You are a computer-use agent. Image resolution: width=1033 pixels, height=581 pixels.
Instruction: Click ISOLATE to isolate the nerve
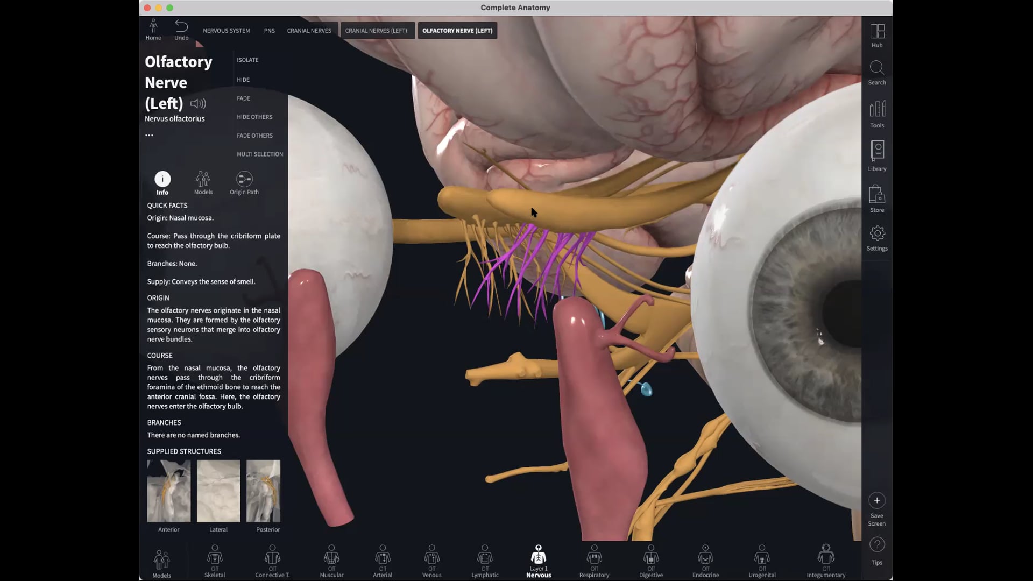247,60
